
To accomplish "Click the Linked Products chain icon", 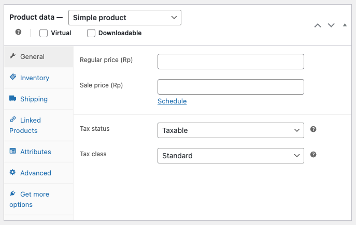I will point(13,119).
